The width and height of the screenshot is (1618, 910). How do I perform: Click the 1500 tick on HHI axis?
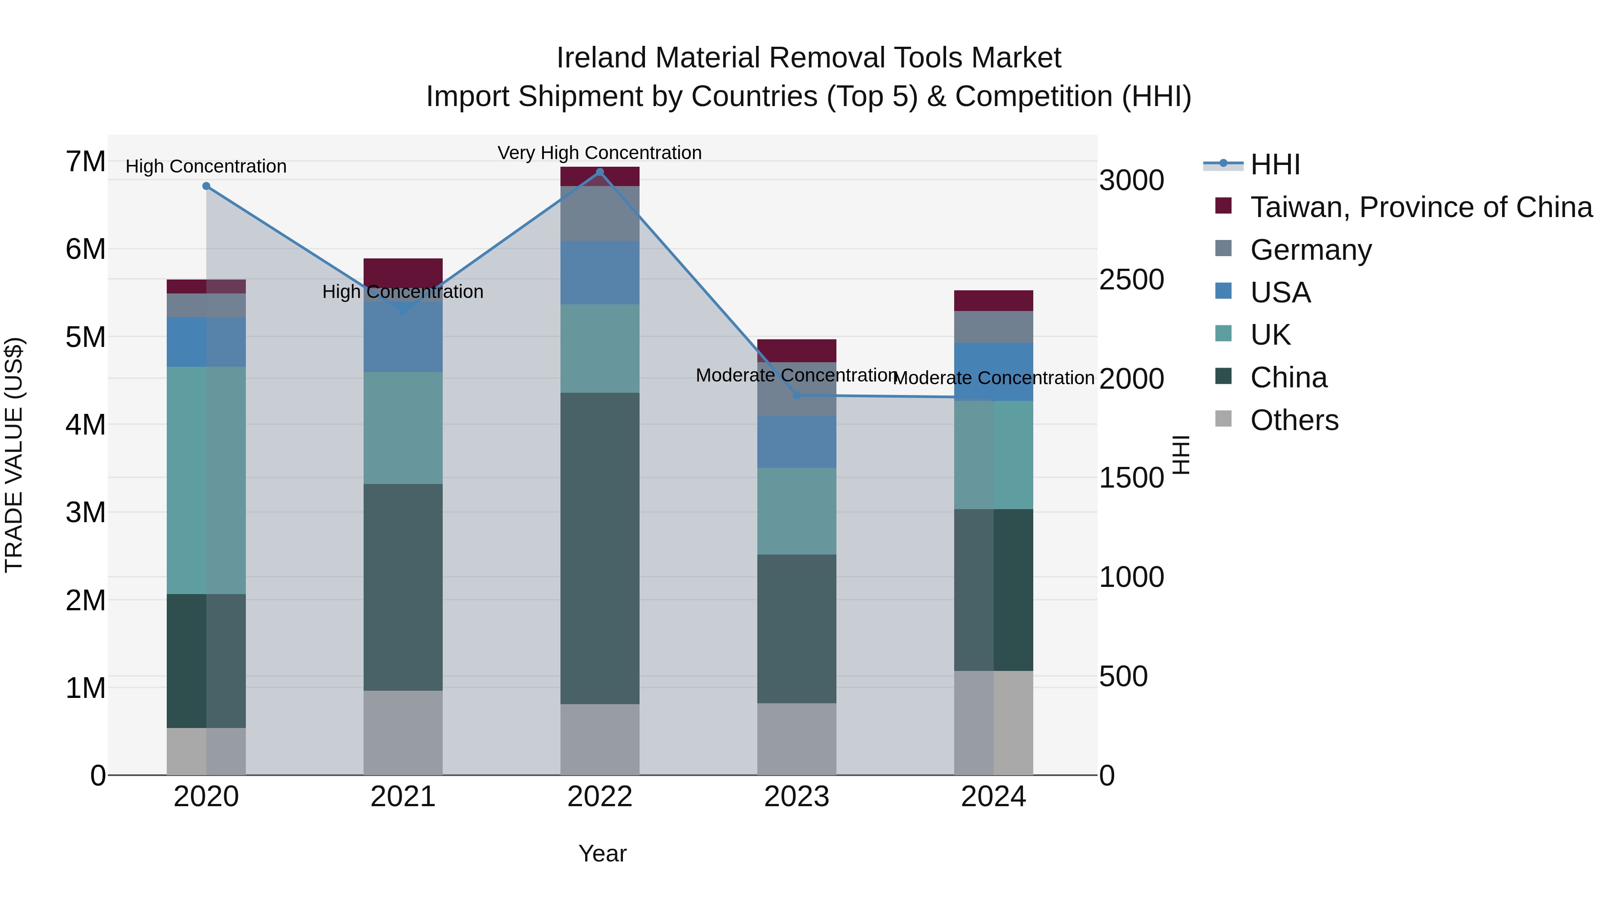tap(1132, 478)
